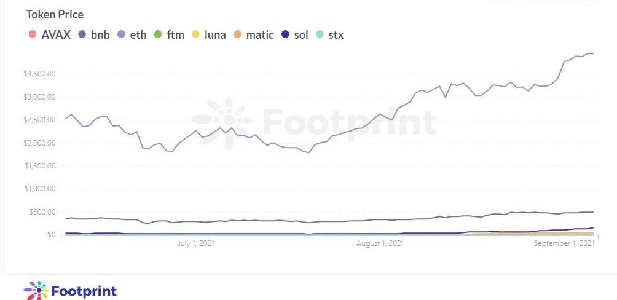Click the yellow luna legend dot

197,34
